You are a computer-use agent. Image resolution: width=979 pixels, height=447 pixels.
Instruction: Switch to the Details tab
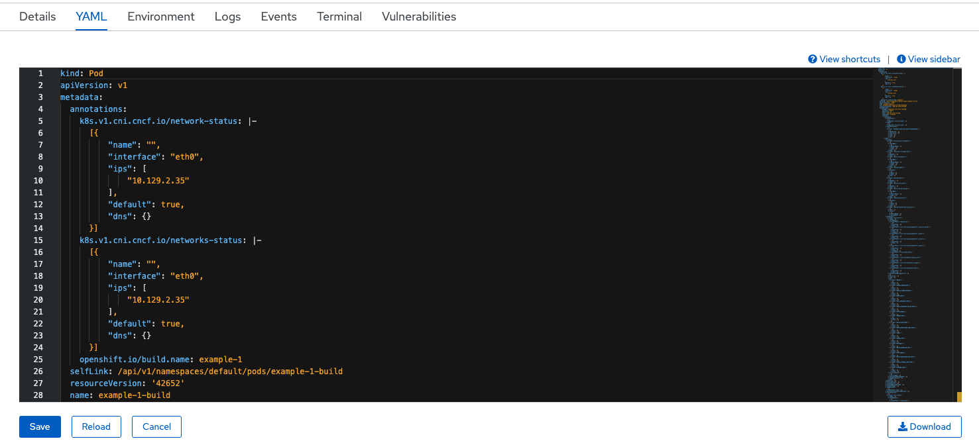click(x=37, y=16)
